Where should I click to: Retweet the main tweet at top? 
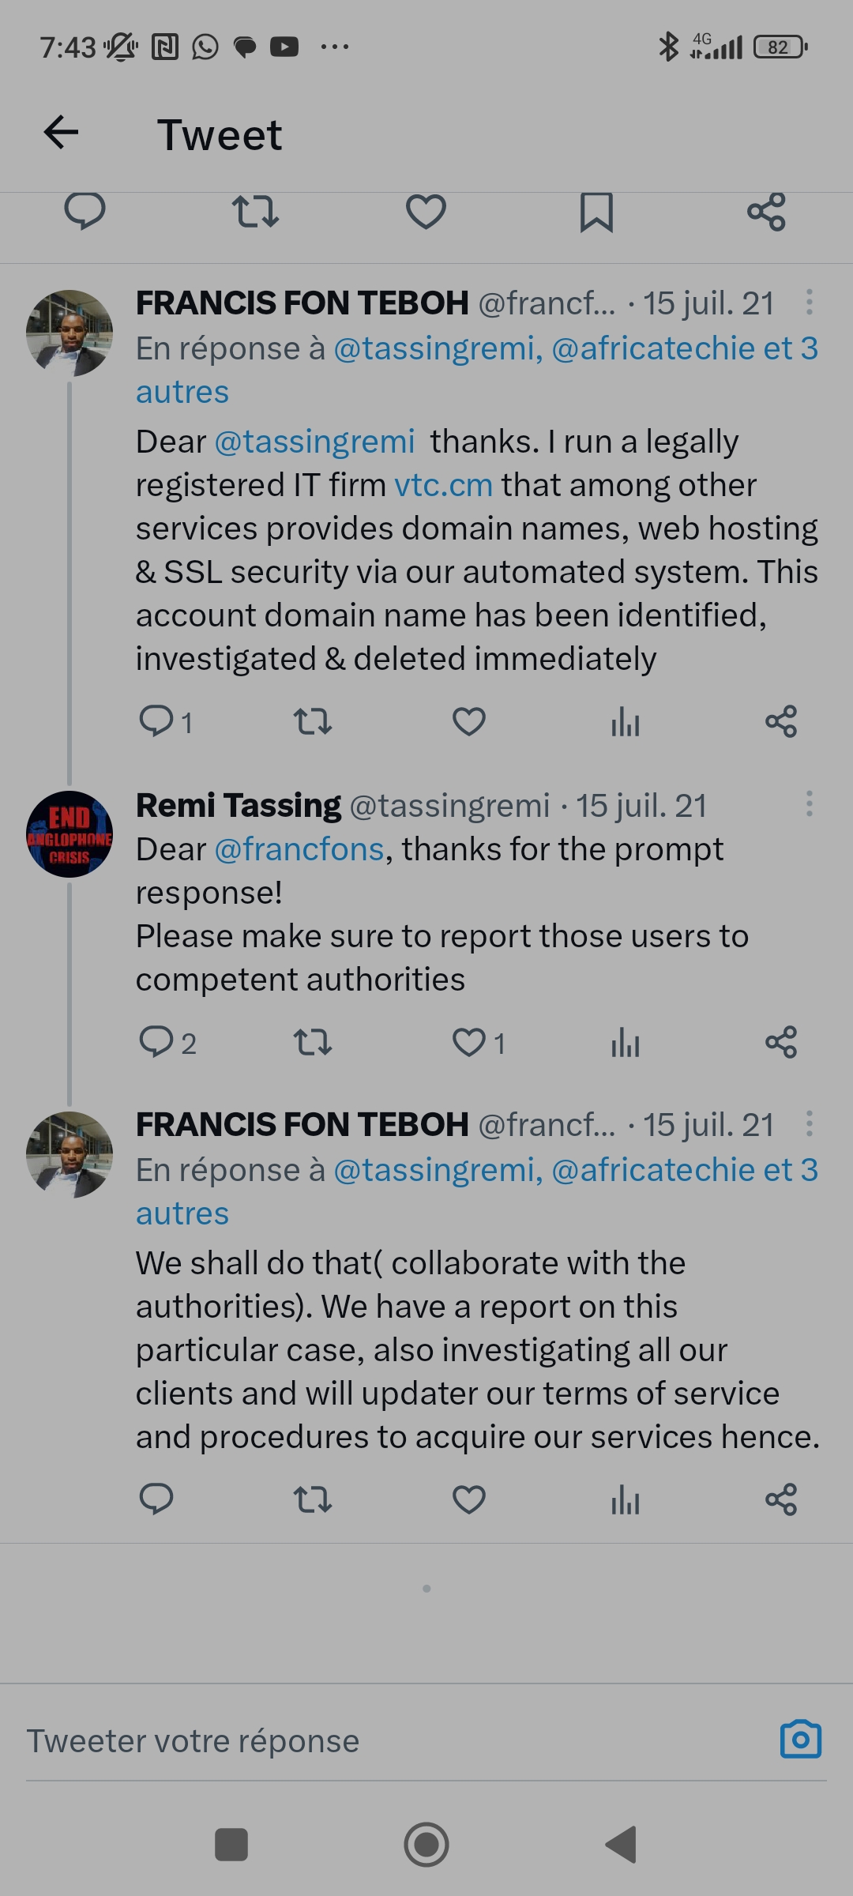[x=255, y=212]
